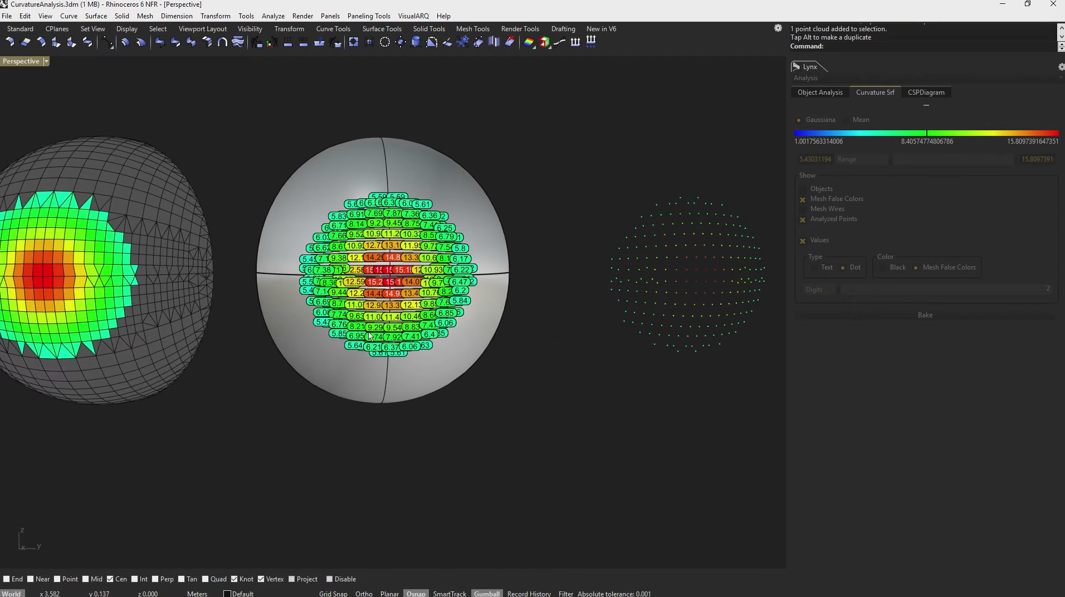Click the Range slider track
1065x597 pixels.
point(952,160)
